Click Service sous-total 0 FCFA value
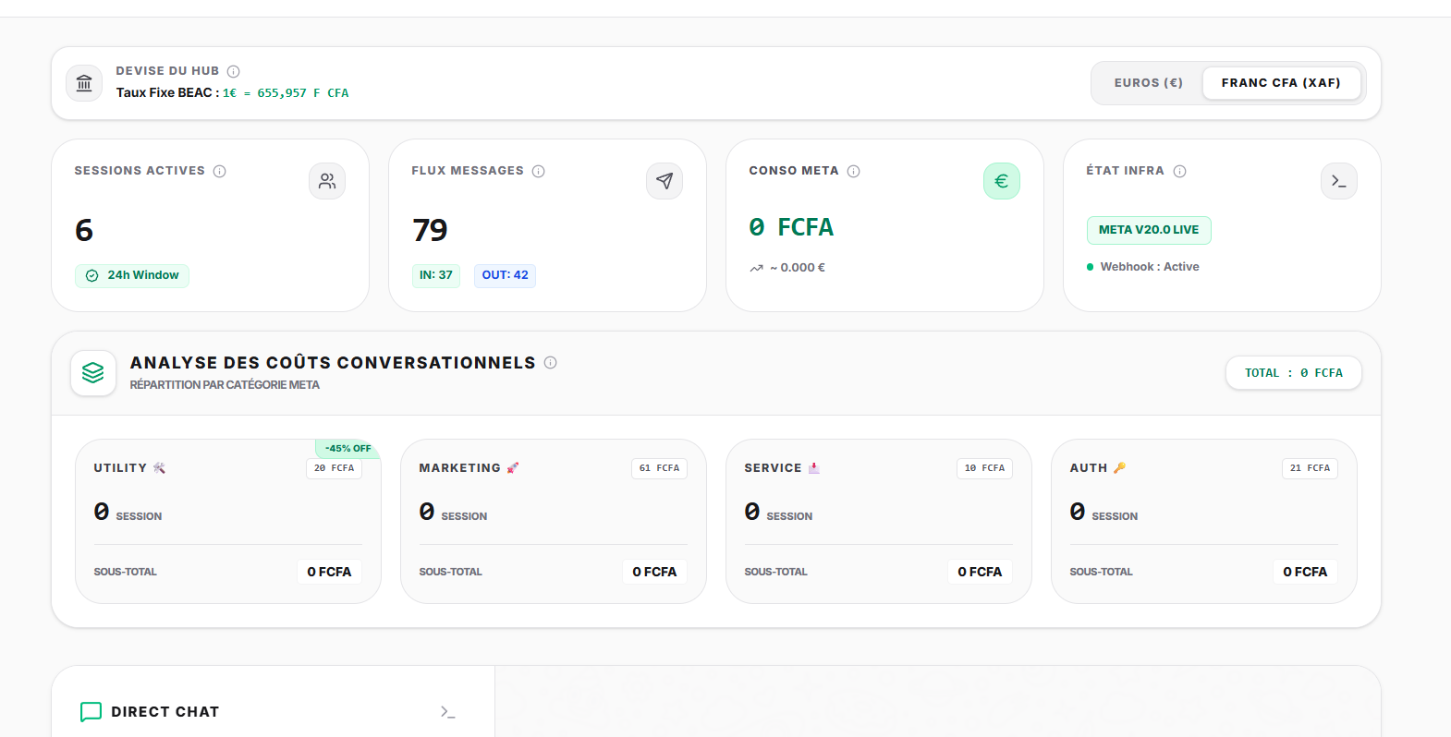The width and height of the screenshot is (1451, 737). [x=980, y=572]
